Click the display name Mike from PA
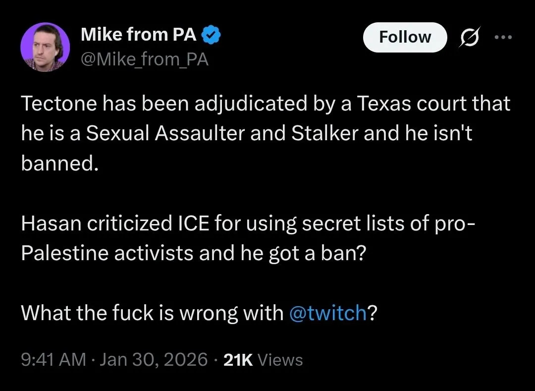535x391 pixels. 139,35
